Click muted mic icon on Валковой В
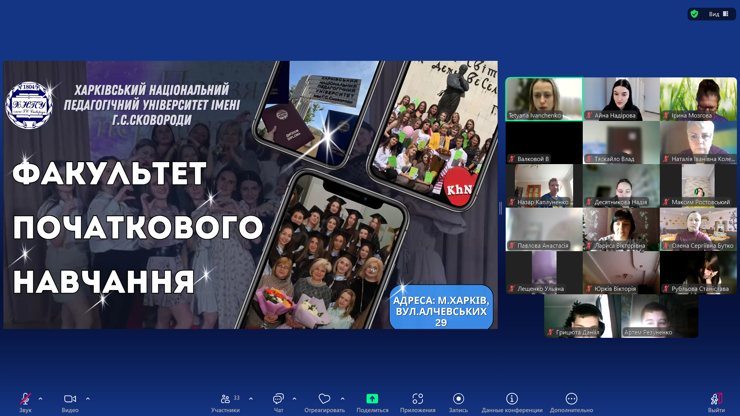Screen dimensions: 740x416 [512, 159]
